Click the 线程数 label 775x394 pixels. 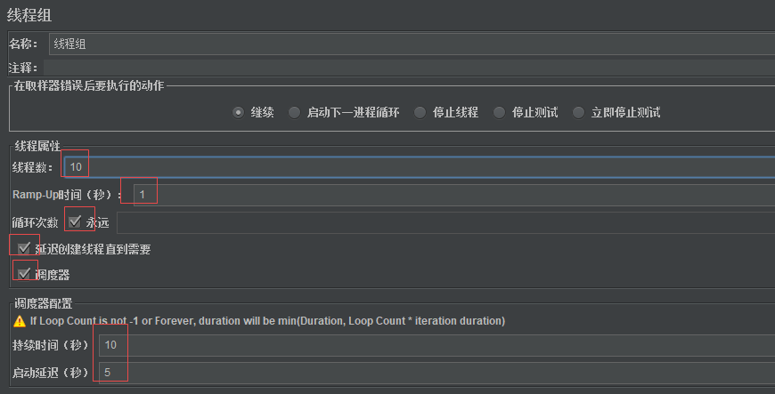click(33, 167)
